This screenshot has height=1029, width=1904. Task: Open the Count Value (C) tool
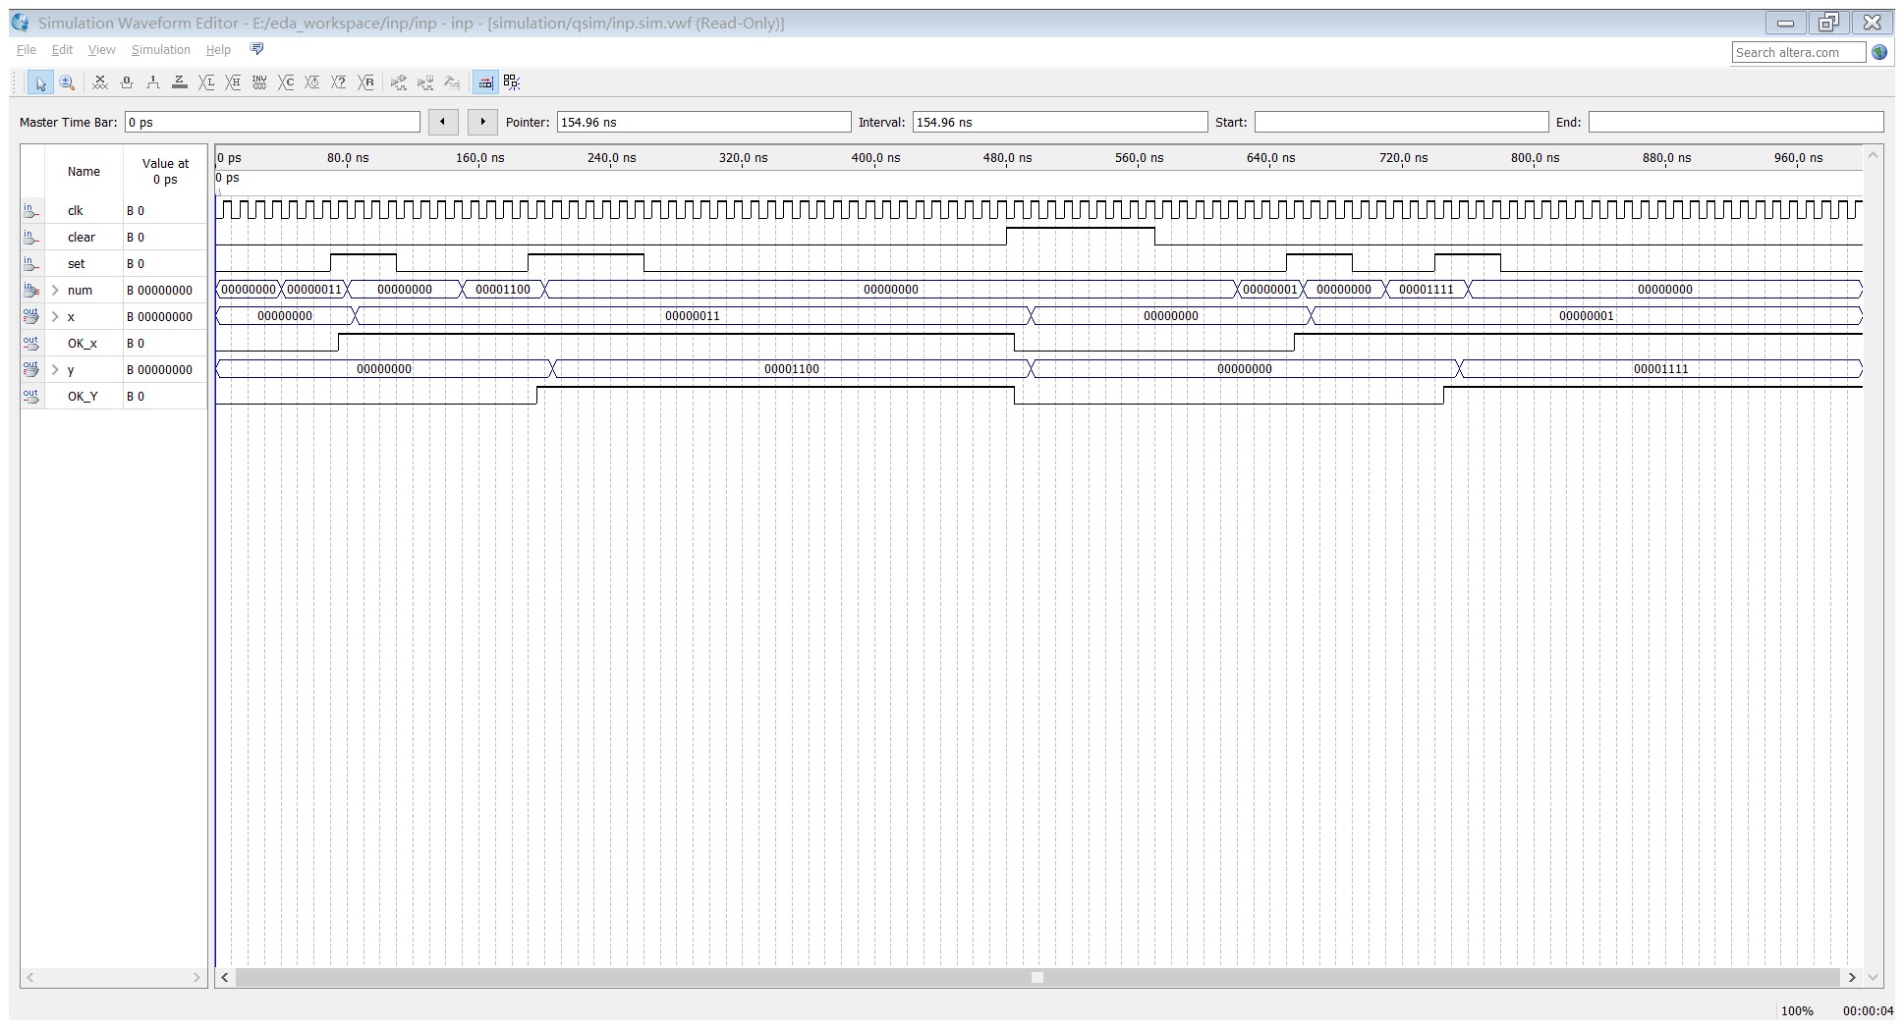point(286,83)
